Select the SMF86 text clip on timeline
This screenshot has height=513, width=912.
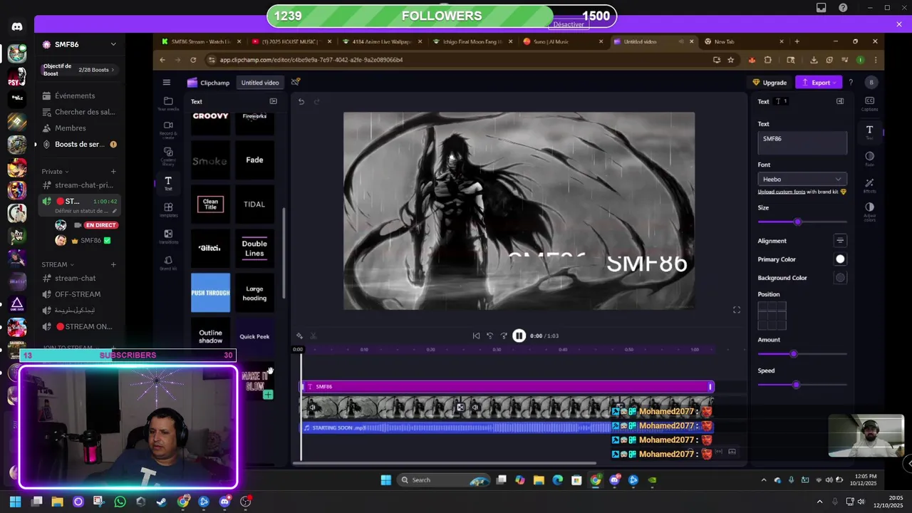coord(507,386)
